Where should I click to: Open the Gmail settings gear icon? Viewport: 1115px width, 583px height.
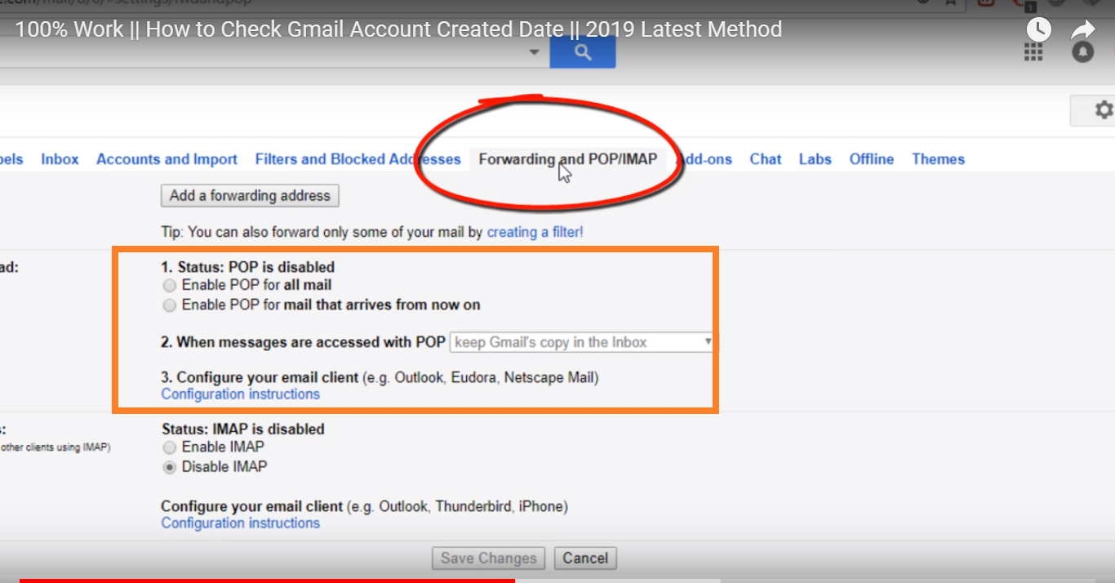click(1104, 110)
